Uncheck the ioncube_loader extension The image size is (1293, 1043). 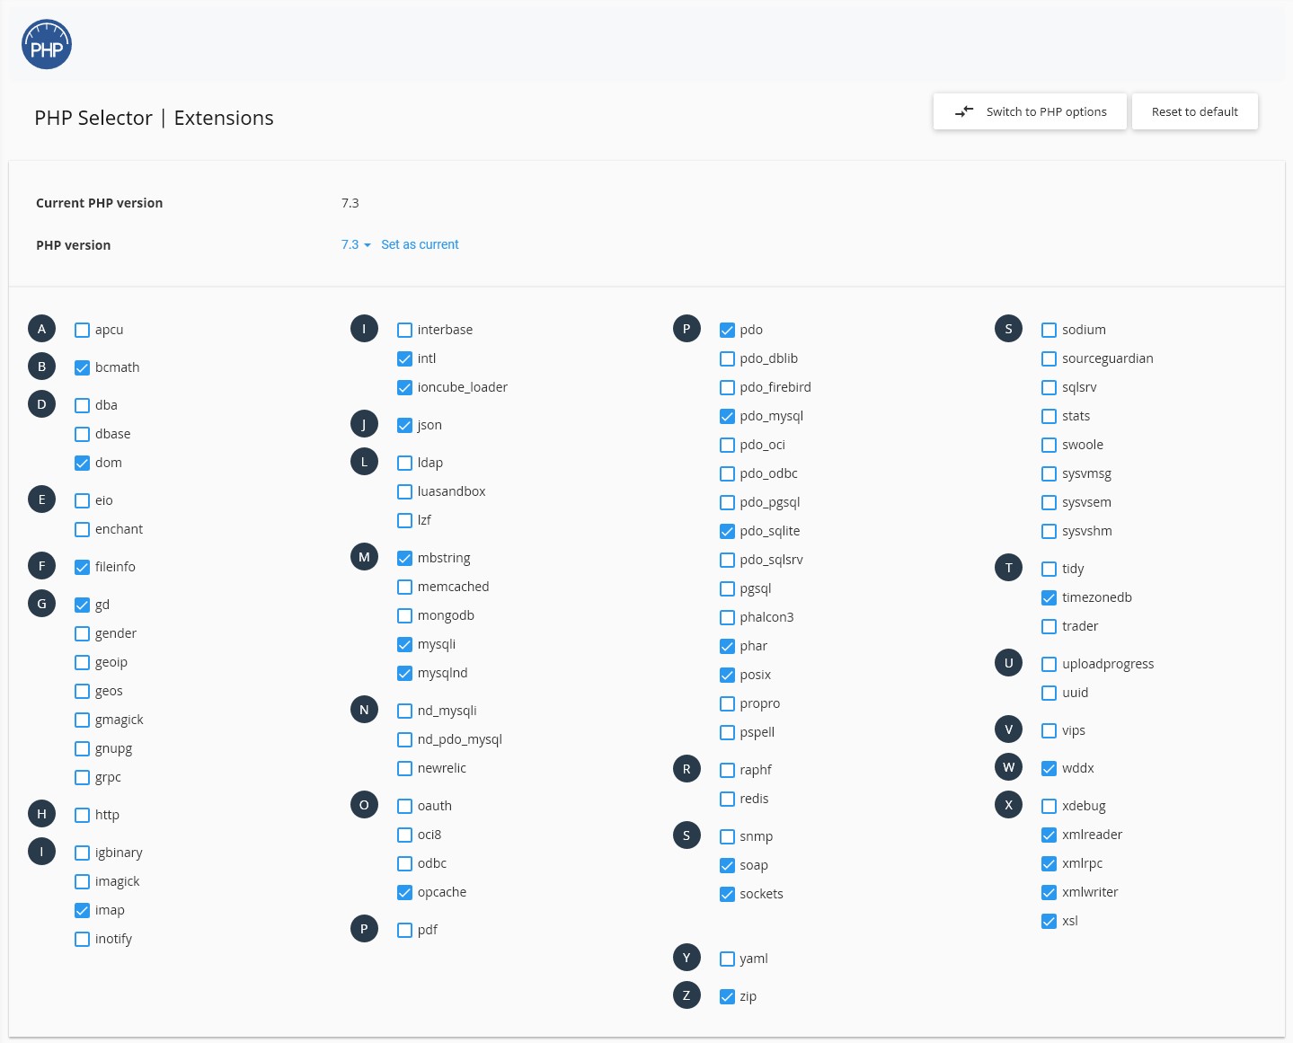pos(404,387)
